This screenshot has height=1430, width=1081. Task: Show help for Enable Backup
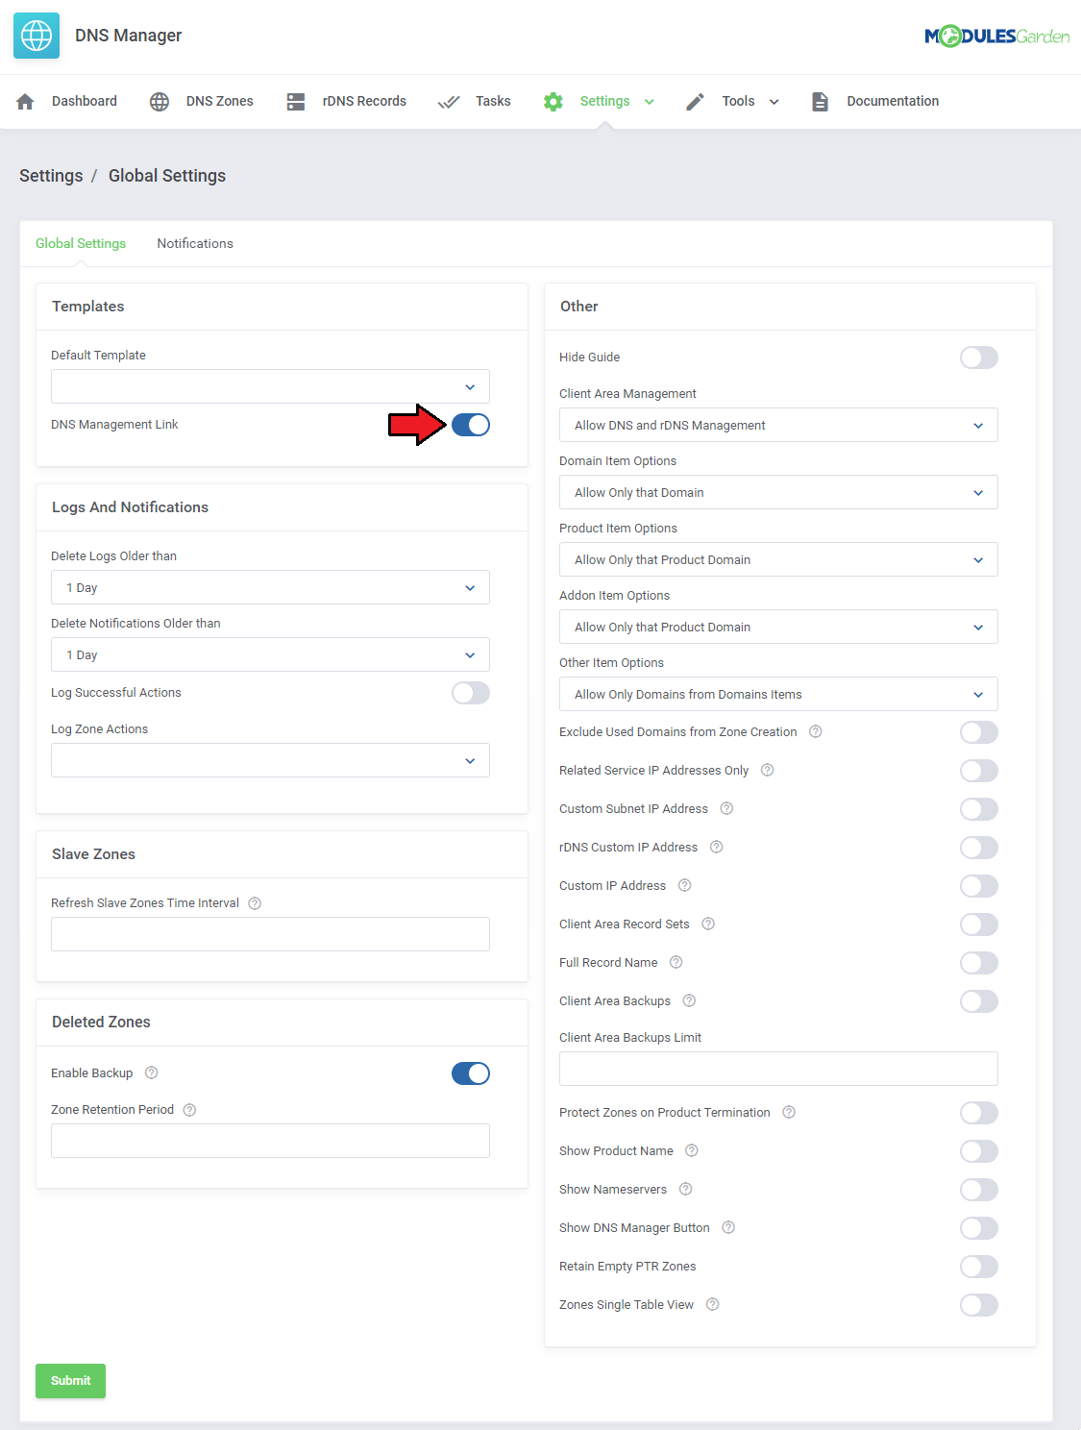[151, 1072]
